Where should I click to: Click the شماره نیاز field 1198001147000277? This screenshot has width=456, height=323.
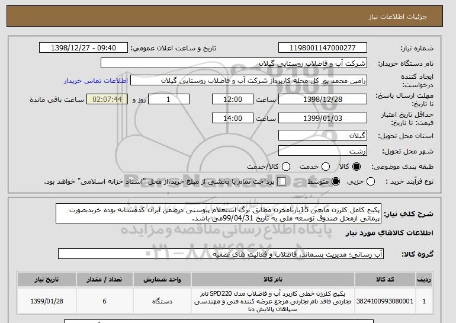(x=323, y=48)
